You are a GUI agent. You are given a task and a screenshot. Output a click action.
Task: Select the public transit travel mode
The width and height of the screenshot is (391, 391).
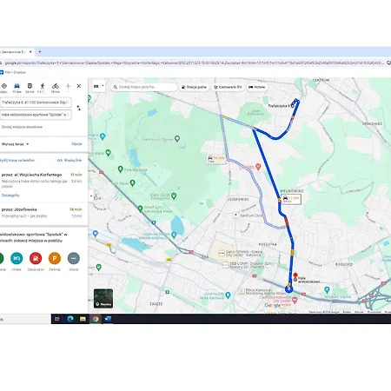coord(30,86)
